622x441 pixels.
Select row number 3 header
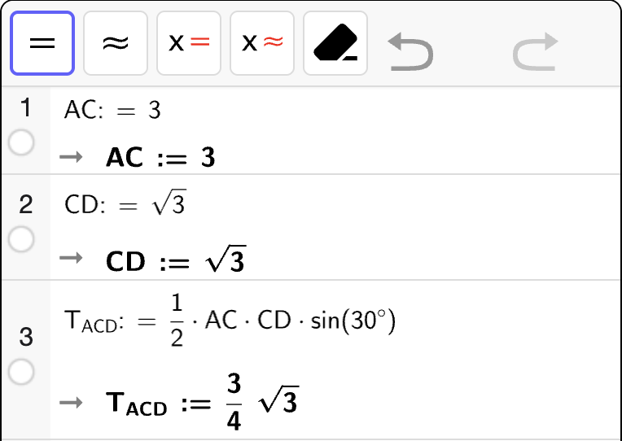coord(26,336)
